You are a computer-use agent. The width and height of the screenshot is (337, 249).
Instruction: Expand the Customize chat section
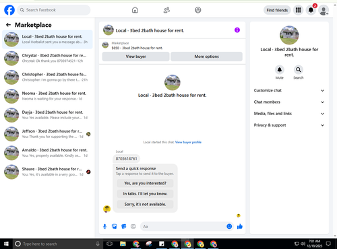(x=289, y=91)
